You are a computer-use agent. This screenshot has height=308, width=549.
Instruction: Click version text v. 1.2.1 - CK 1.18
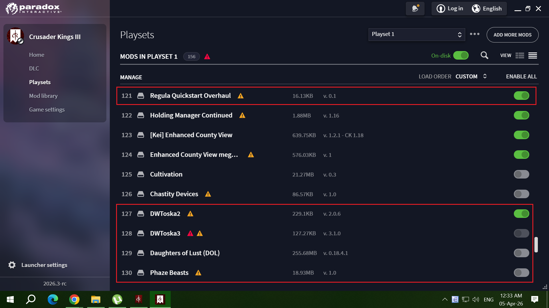pos(343,135)
